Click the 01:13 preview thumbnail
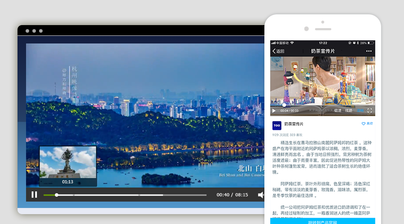This screenshot has width=404, height=224. (68, 166)
